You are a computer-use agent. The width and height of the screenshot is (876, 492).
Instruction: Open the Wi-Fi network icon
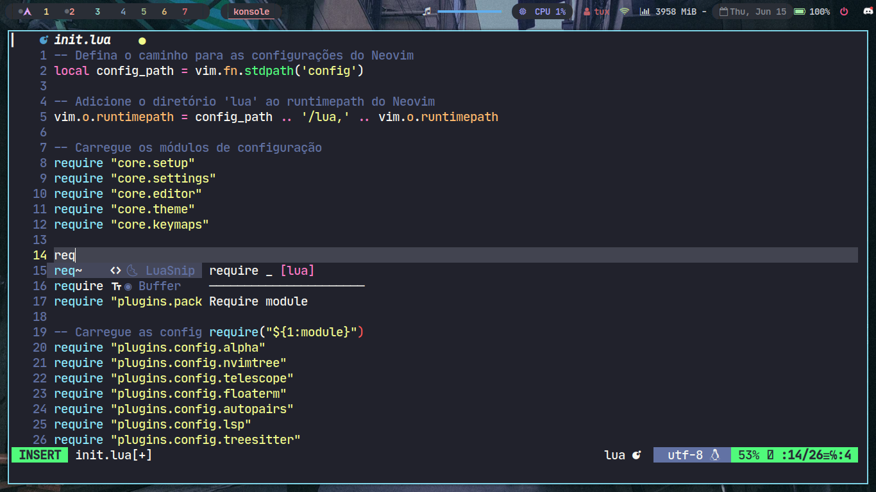(x=625, y=12)
